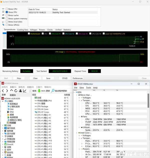Collapse the 计算机 tree node
The width and height of the screenshot is (150, 158).
coord(3,101)
